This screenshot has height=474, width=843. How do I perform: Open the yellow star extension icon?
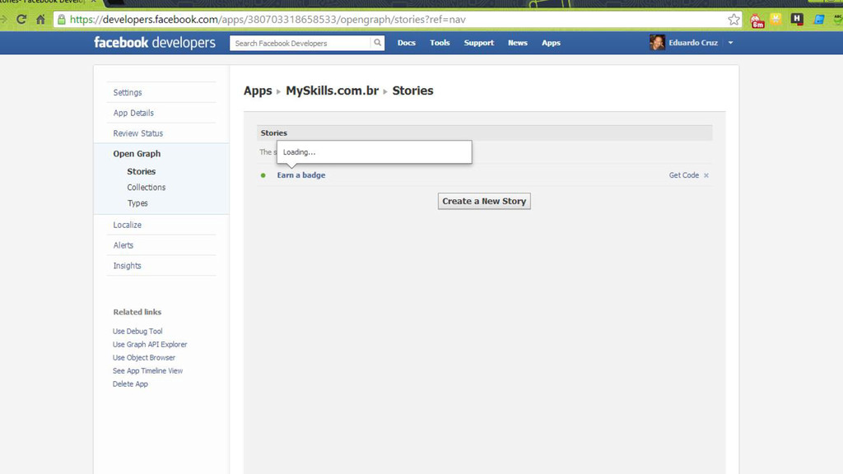(x=775, y=20)
